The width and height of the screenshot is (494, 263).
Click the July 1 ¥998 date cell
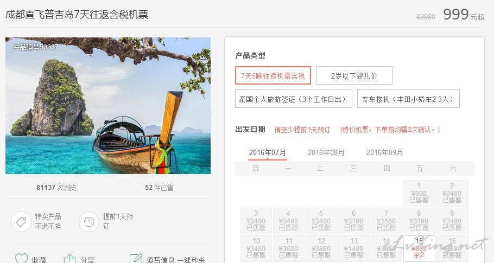[x=419, y=193]
